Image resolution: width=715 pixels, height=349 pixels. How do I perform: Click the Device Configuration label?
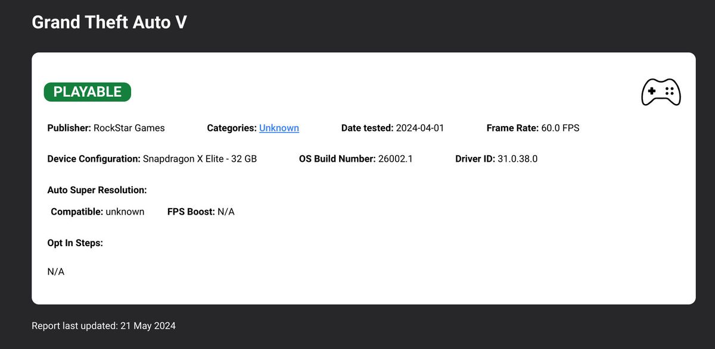[94, 159]
